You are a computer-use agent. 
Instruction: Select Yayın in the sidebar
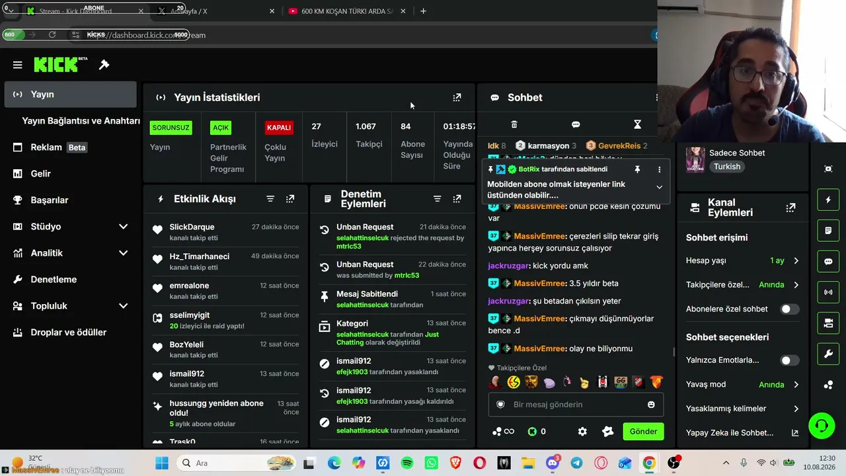70,95
